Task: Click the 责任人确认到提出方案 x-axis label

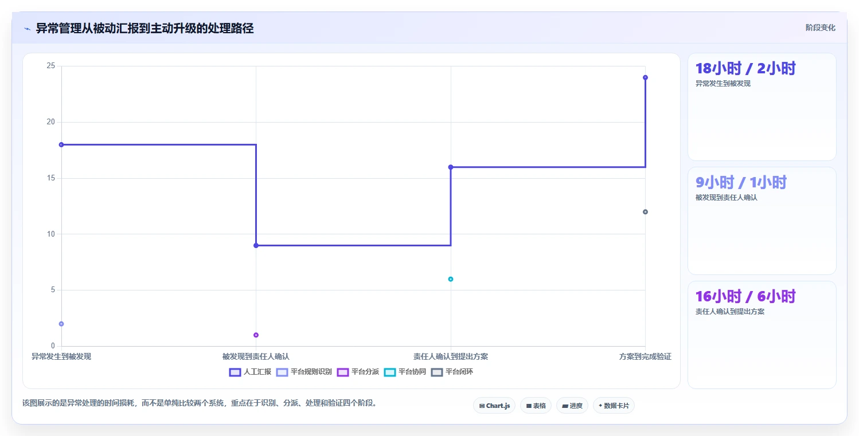Action: (x=451, y=356)
